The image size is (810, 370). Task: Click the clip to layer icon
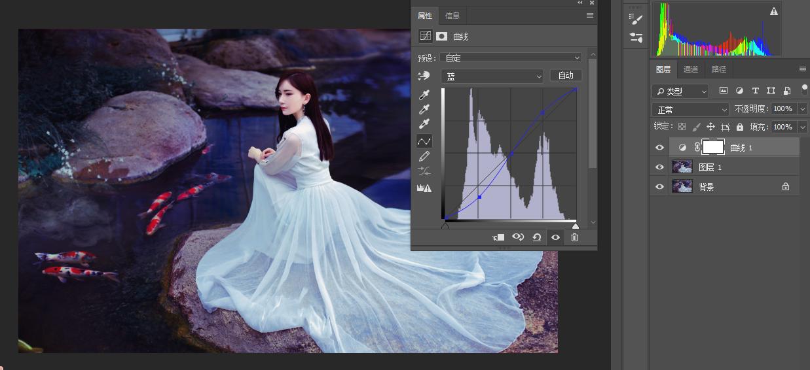point(498,237)
